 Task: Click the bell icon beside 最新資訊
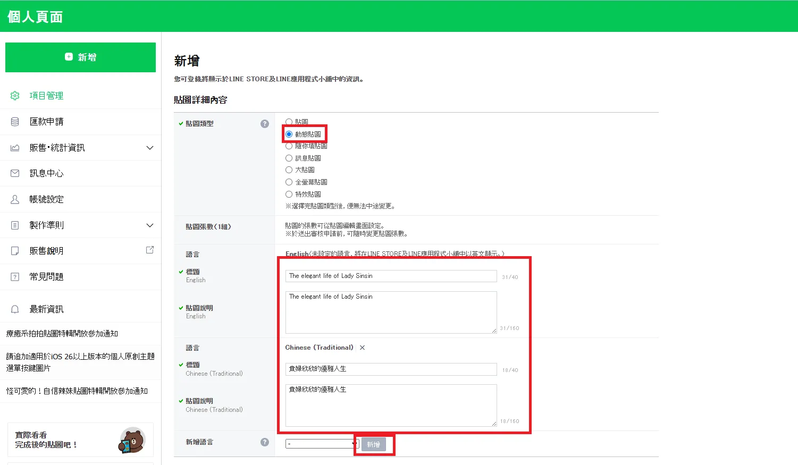[x=15, y=309]
